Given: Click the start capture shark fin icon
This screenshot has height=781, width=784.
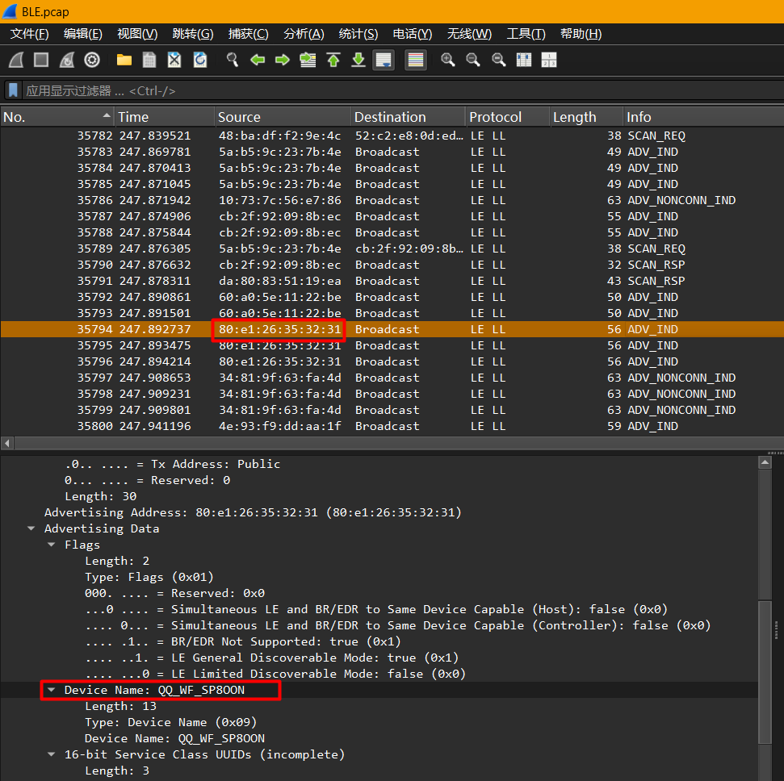Looking at the screenshot, I should 15,60.
